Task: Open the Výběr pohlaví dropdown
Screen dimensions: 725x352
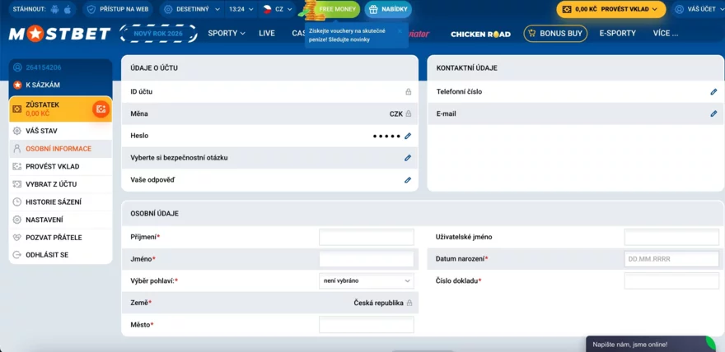Action: coord(366,281)
